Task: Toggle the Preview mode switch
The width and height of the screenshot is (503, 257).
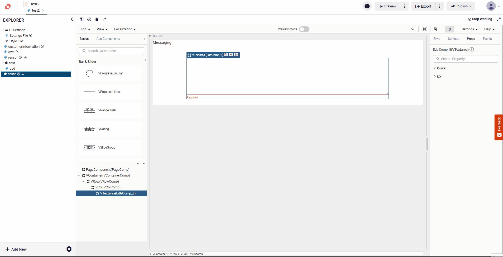Action: point(304,29)
